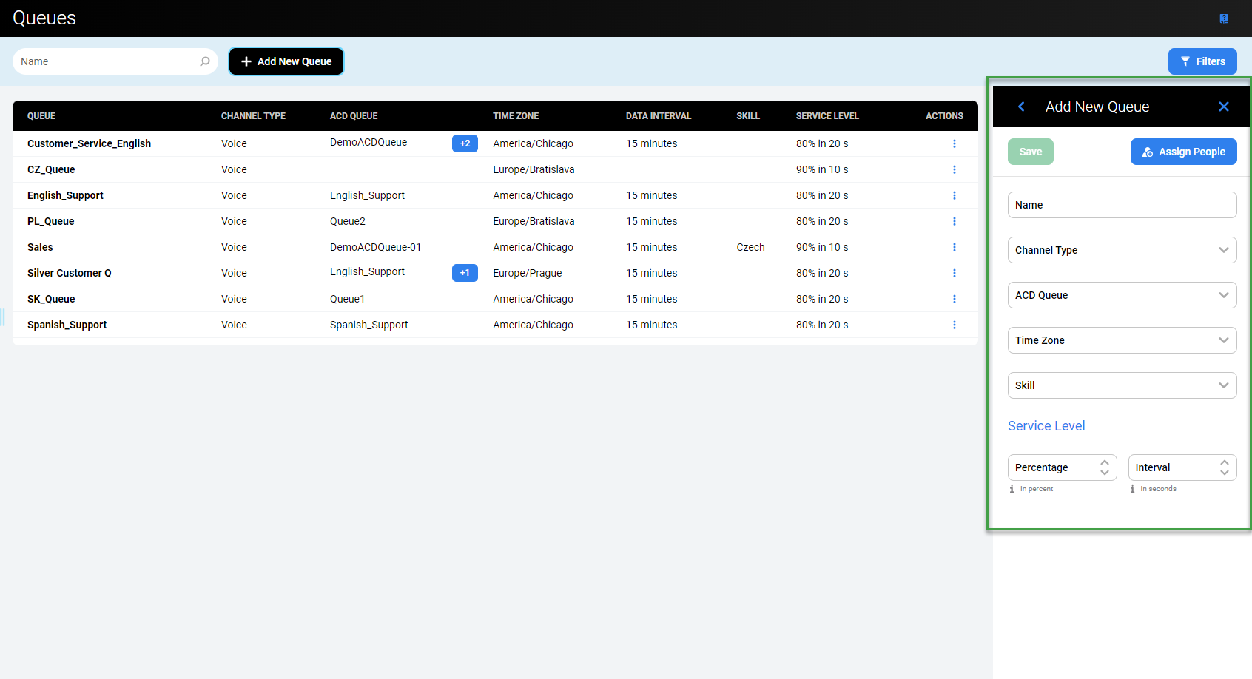The width and height of the screenshot is (1252, 679).
Task: Increase the Percentage stepper value
Action: point(1105,463)
